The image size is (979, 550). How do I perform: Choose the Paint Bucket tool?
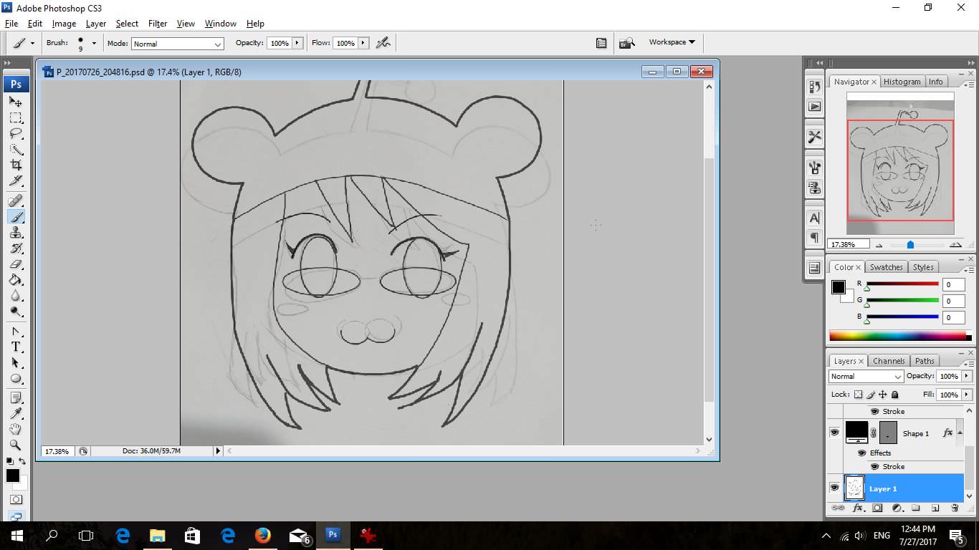click(16, 280)
